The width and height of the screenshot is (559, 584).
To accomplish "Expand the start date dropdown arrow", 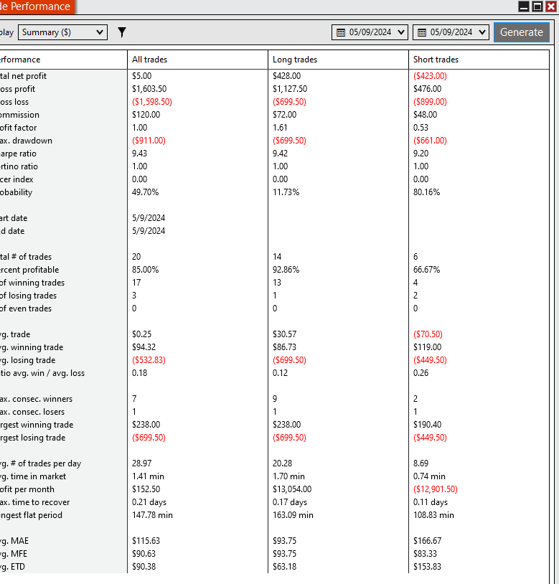I will [x=401, y=32].
